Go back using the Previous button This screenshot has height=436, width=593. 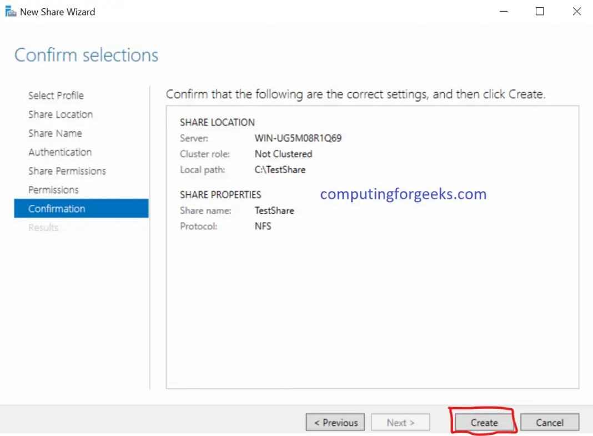(x=335, y=422)
